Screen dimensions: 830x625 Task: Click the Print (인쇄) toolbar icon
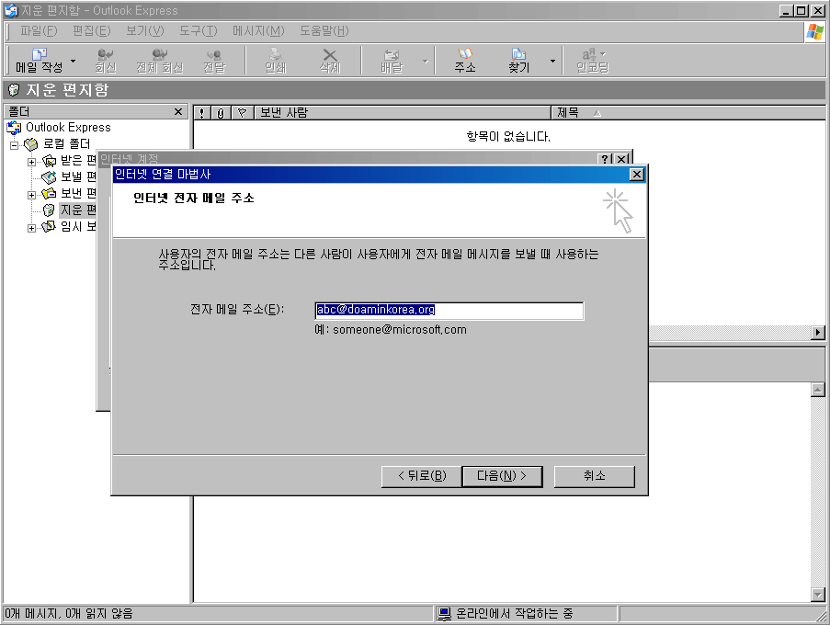click(x=275, y=61)
